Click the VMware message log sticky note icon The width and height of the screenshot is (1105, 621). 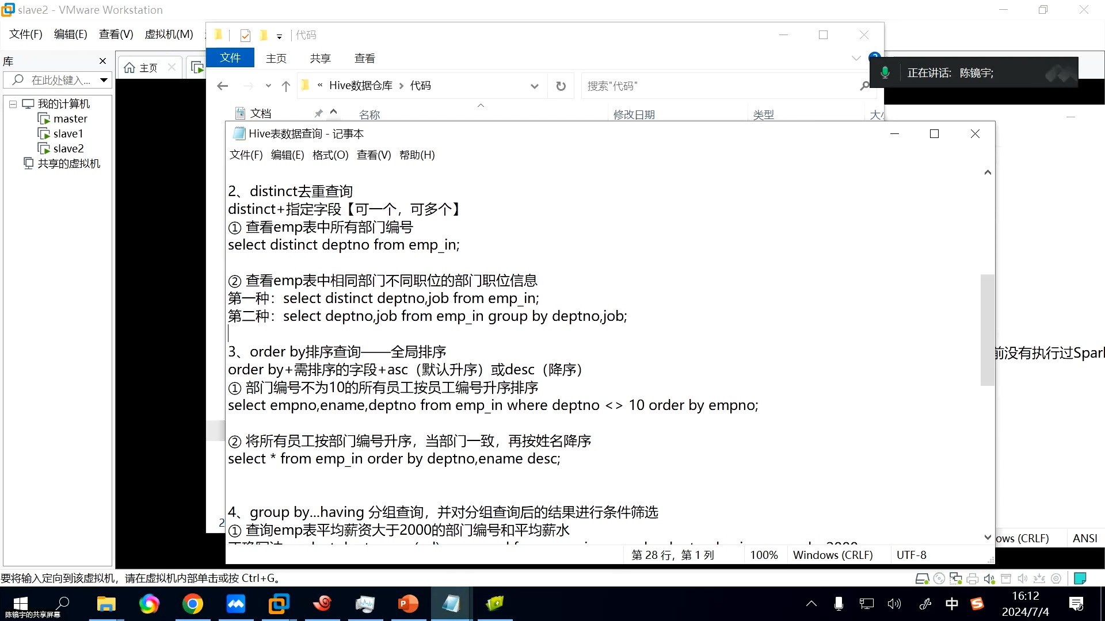1080,578
